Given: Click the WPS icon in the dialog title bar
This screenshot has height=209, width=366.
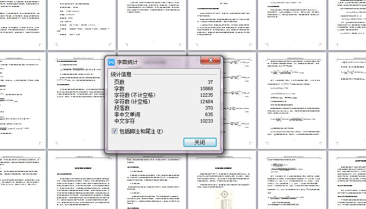Looking at the screenshot, I should pyautogui.click(x=111, y=62).
